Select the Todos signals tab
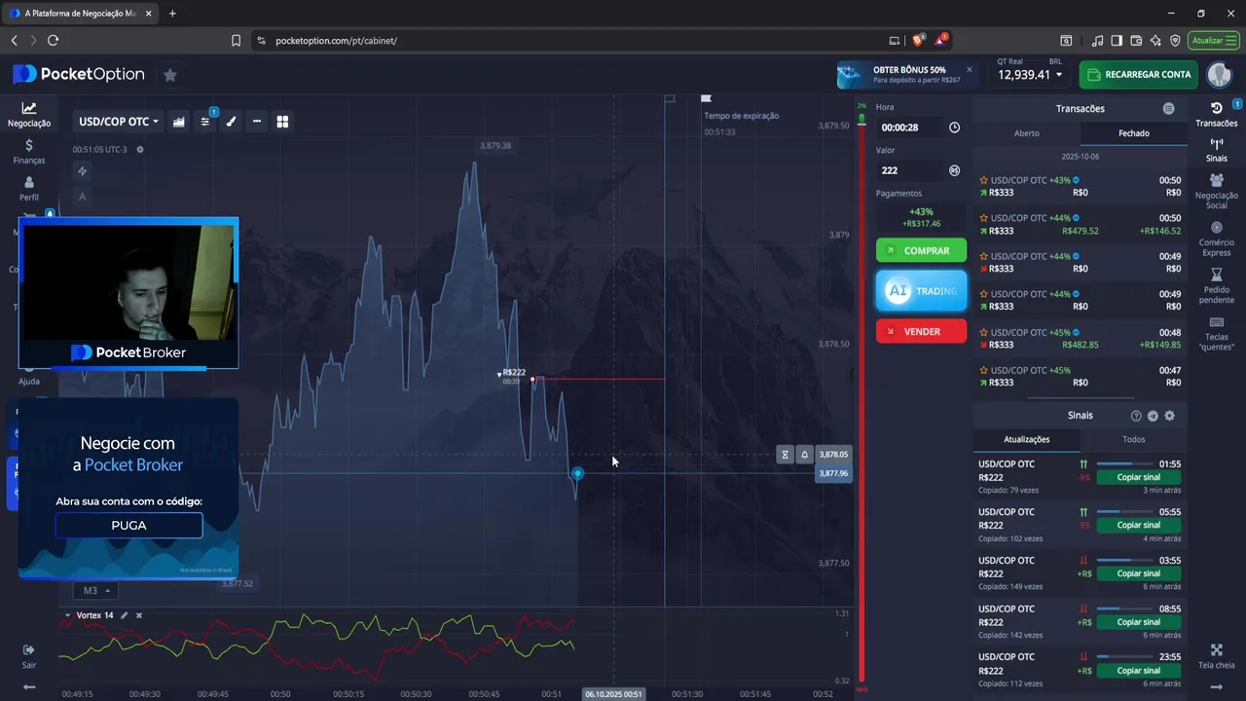Viewport: 1246px width, 701px height. [1133, 439]
